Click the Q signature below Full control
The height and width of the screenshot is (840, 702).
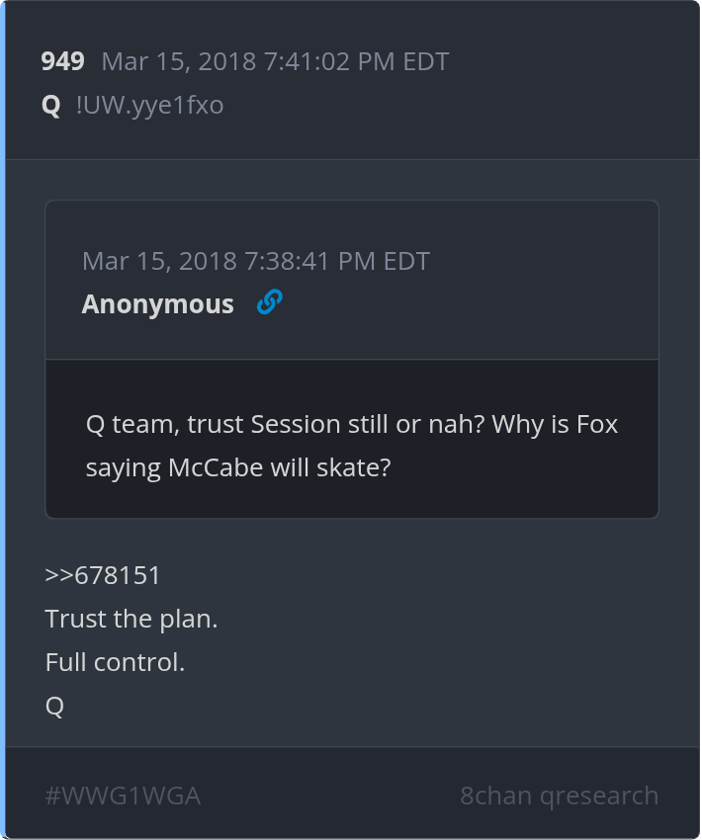54,706
